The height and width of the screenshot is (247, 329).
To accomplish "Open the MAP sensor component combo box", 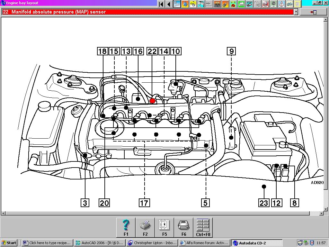I will point(148,12).
